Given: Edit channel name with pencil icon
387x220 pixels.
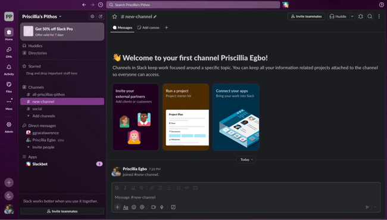Looking at the screenshot, I should click(155, 17).
